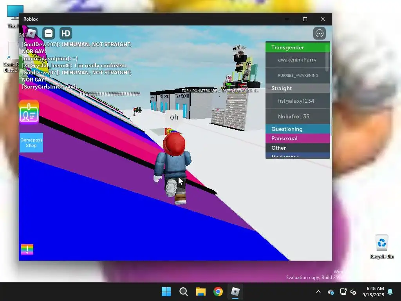Select the This PC desktop icon
401x301 pixels.
pyautogui.click(x=13, y=16)
